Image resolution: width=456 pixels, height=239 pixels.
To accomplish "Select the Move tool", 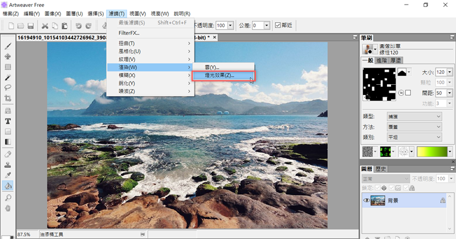I will click(8, 56).
